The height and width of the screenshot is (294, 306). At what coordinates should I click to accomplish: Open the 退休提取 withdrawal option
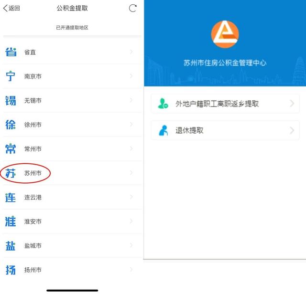pos(225,130)
